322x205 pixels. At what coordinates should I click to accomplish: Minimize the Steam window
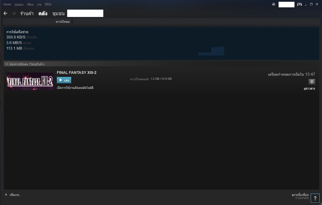pyautogui.click(x=306, y=4)
